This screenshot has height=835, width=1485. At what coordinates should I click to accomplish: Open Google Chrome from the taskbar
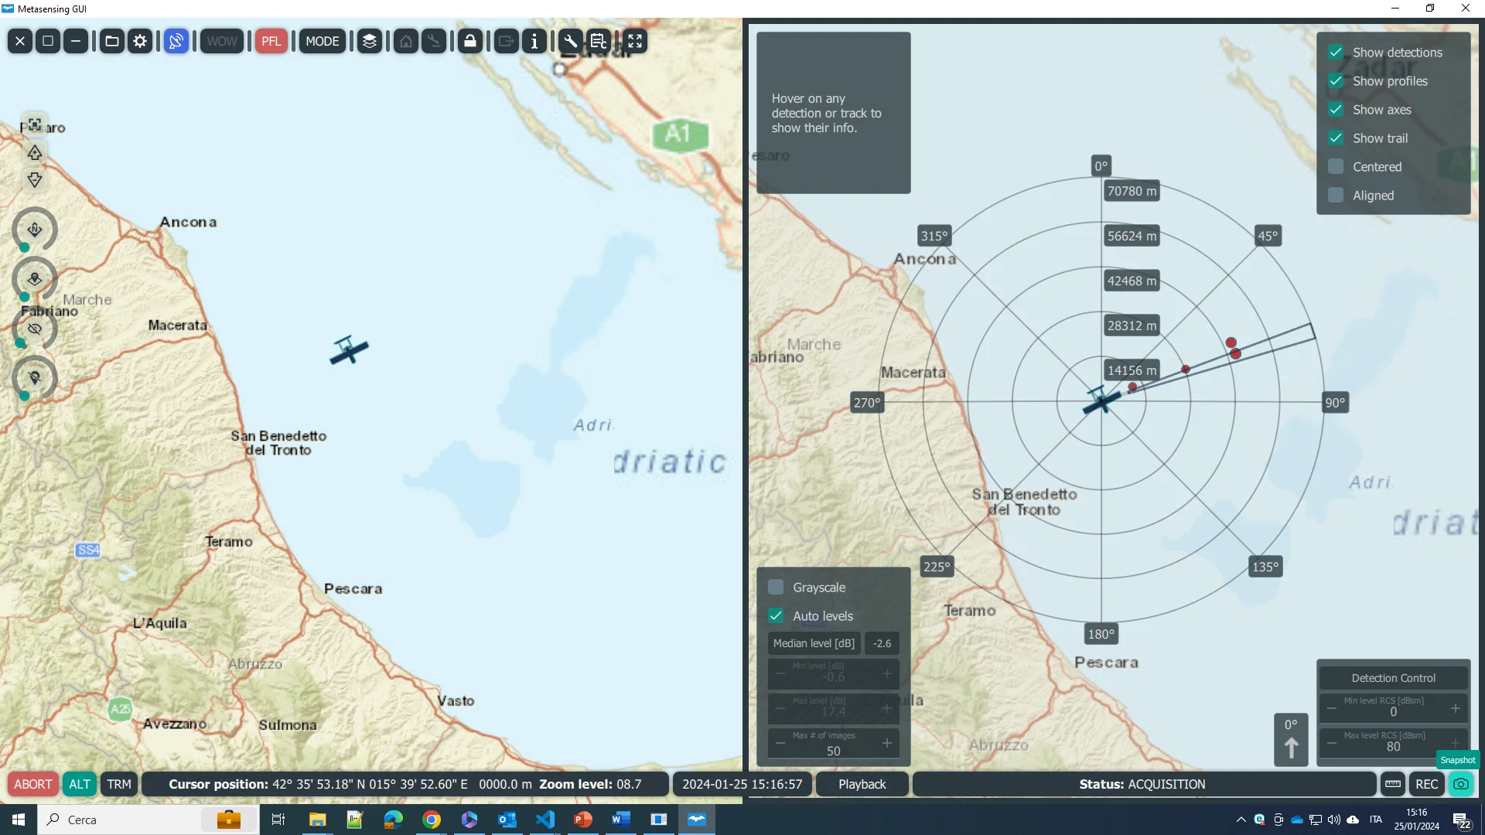(432, 820)
